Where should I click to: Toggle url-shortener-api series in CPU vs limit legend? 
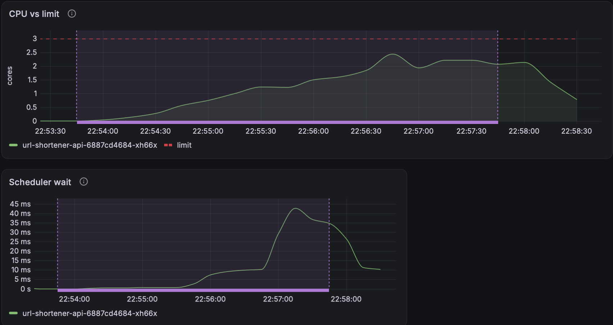point(90,145)
